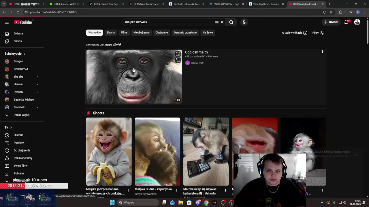Start voice search with the microphone

pos(244,22)
